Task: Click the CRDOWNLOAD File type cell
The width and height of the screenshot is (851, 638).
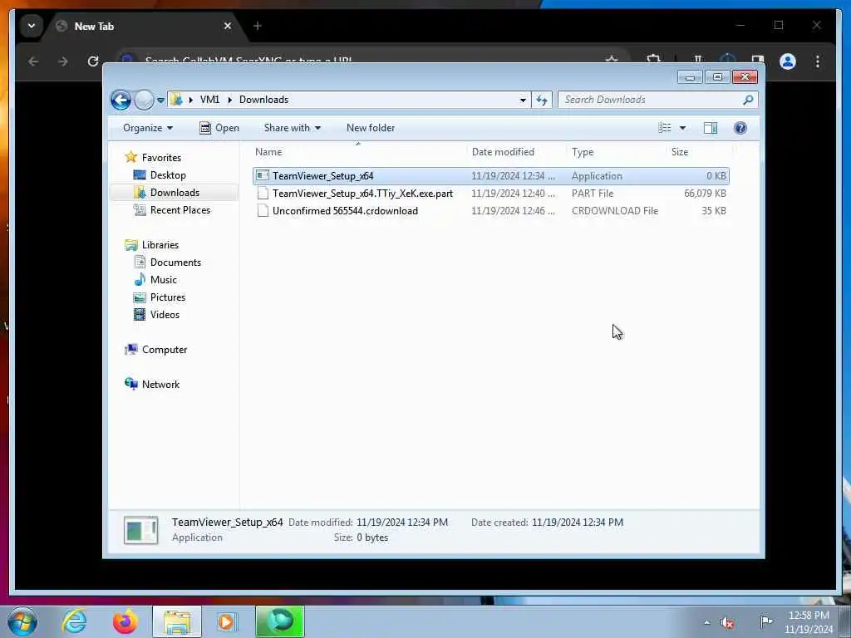Action: [x=615, y=211]
